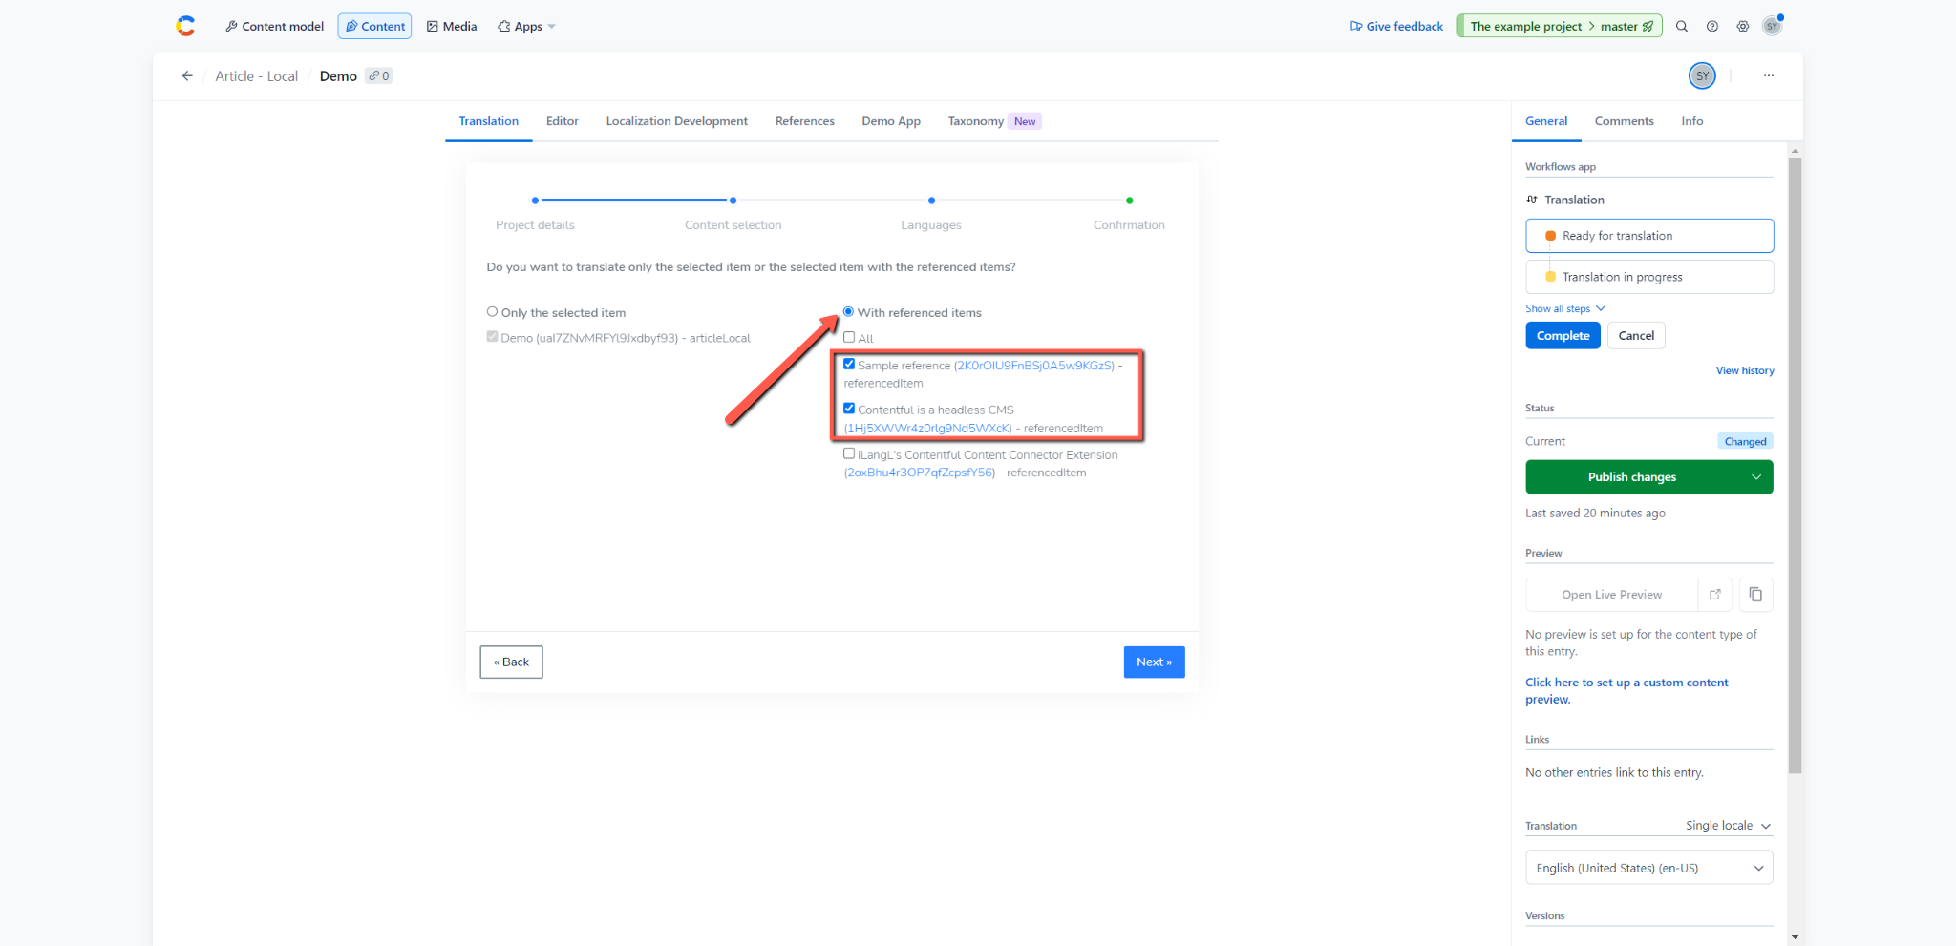Open Content model in top navigation
Screen dimensions: 1956x946
tap(274, 27)
